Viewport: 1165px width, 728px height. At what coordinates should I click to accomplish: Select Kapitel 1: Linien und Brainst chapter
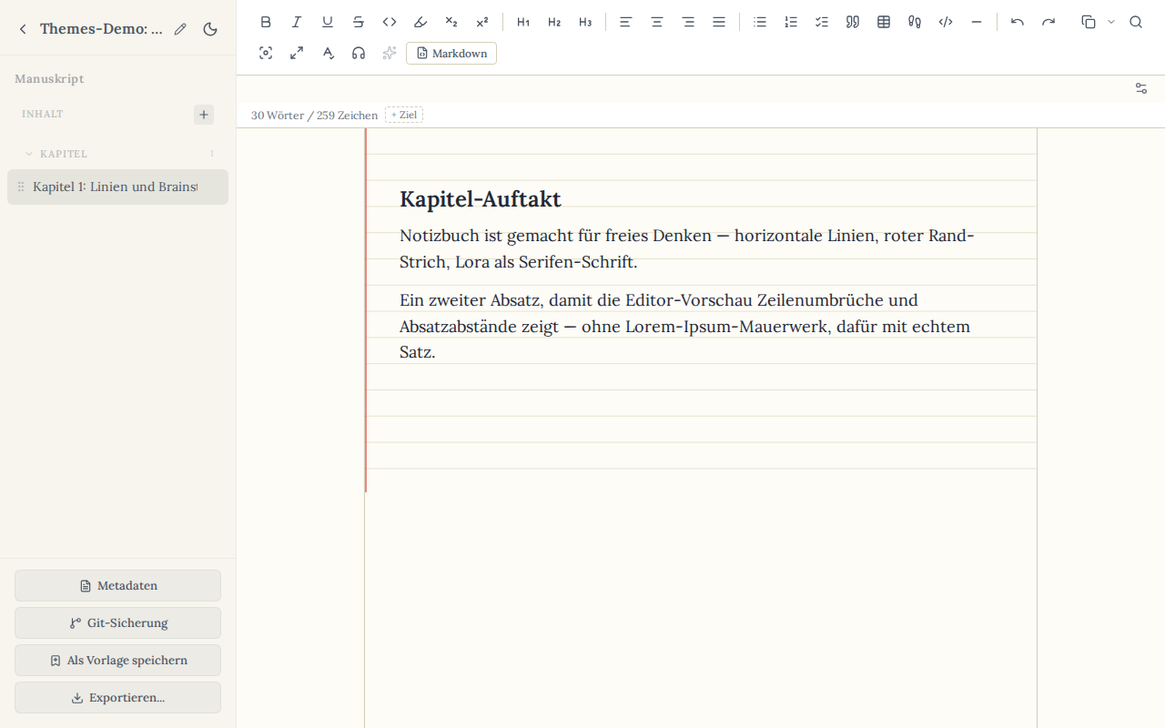pos(117,187)
